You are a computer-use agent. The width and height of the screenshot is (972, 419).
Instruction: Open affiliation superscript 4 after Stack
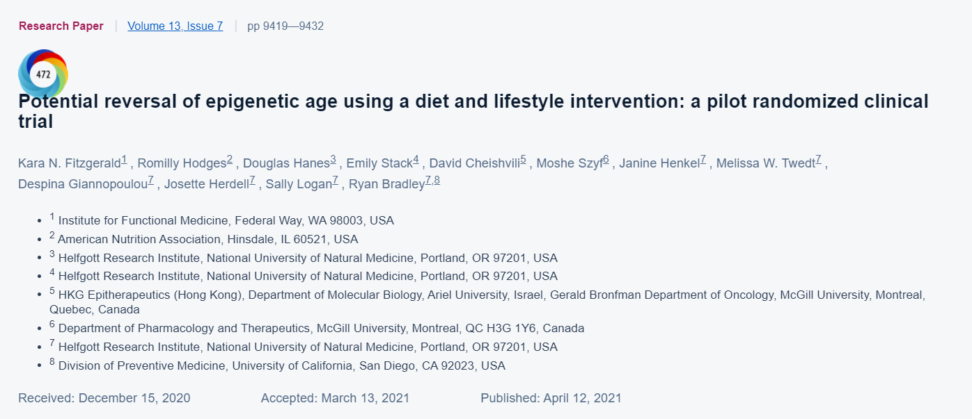point(416,161)
